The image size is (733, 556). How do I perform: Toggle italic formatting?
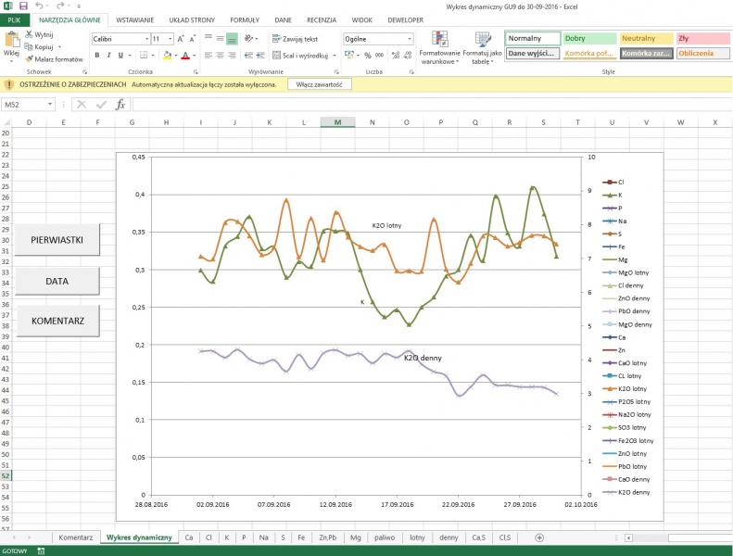(x=108, y=56)
